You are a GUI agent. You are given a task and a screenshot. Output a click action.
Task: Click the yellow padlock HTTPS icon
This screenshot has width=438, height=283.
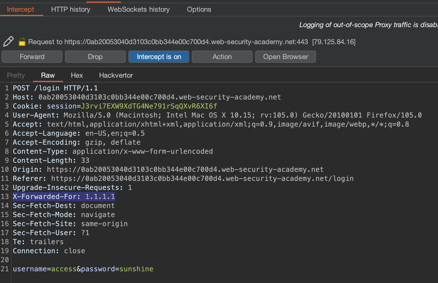(22, 42)
